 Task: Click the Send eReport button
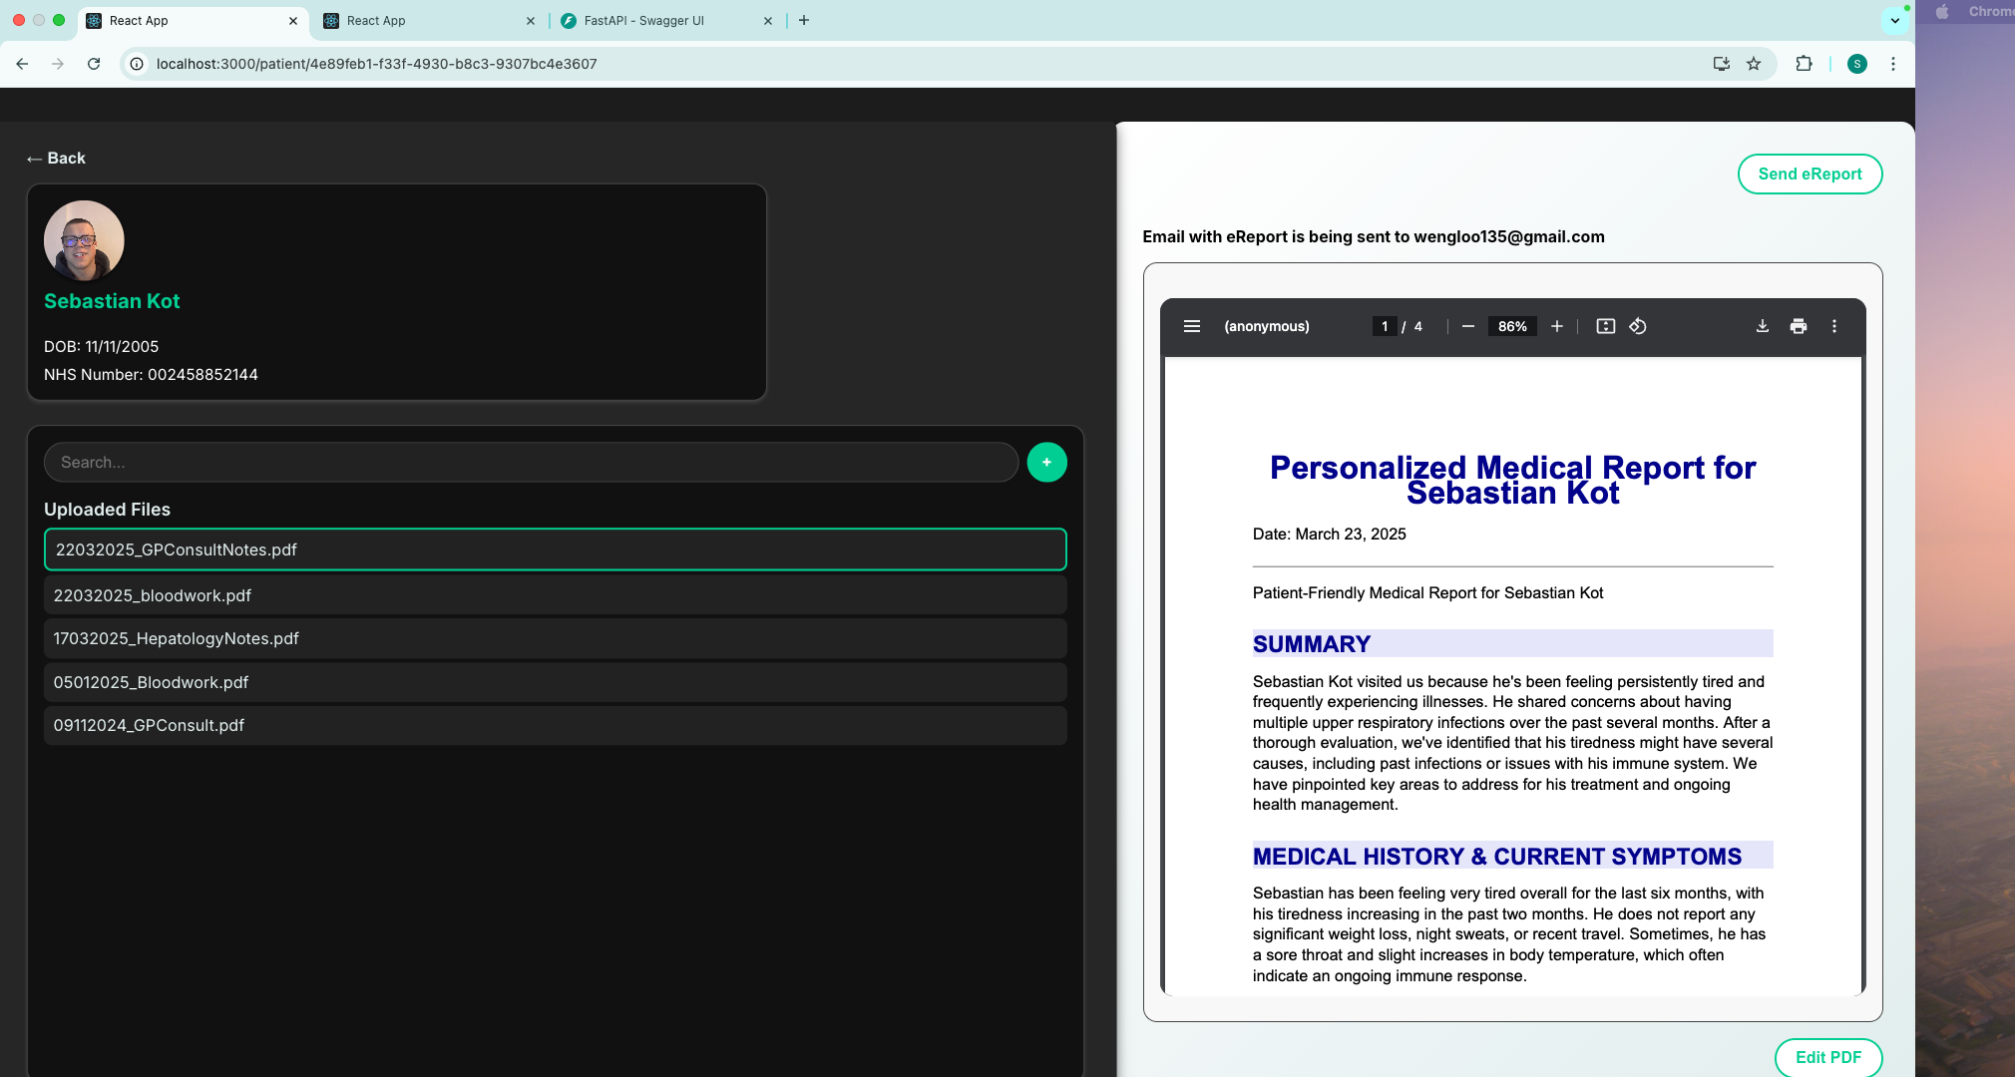point(1810,174)
